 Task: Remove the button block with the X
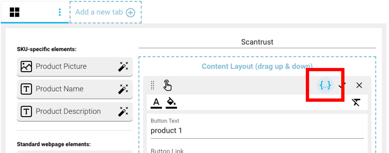359,85
